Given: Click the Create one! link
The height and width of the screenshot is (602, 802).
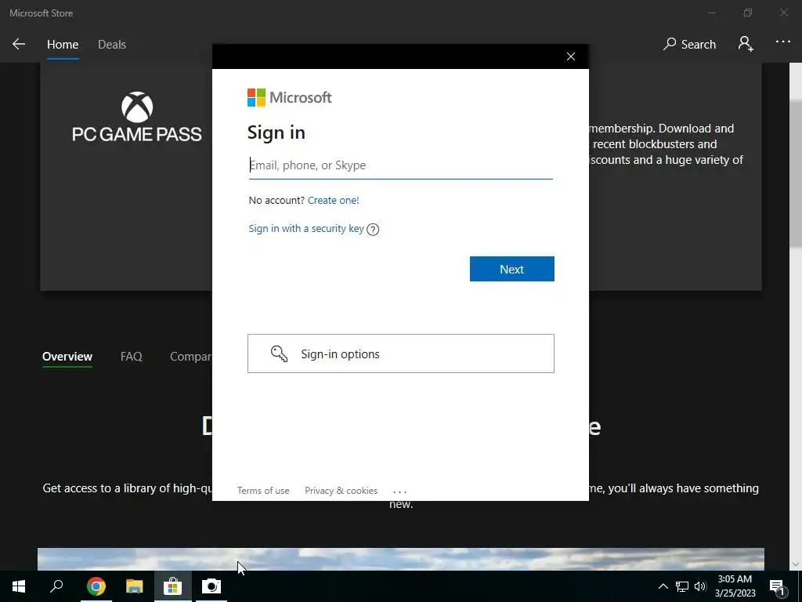Looking at the screenshot, I should click(x=333, y=200).
